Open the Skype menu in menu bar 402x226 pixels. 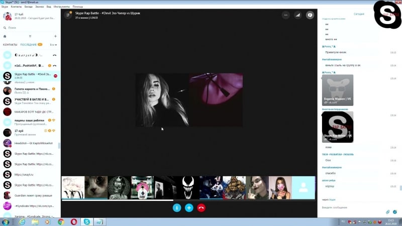tap(5, 7)
